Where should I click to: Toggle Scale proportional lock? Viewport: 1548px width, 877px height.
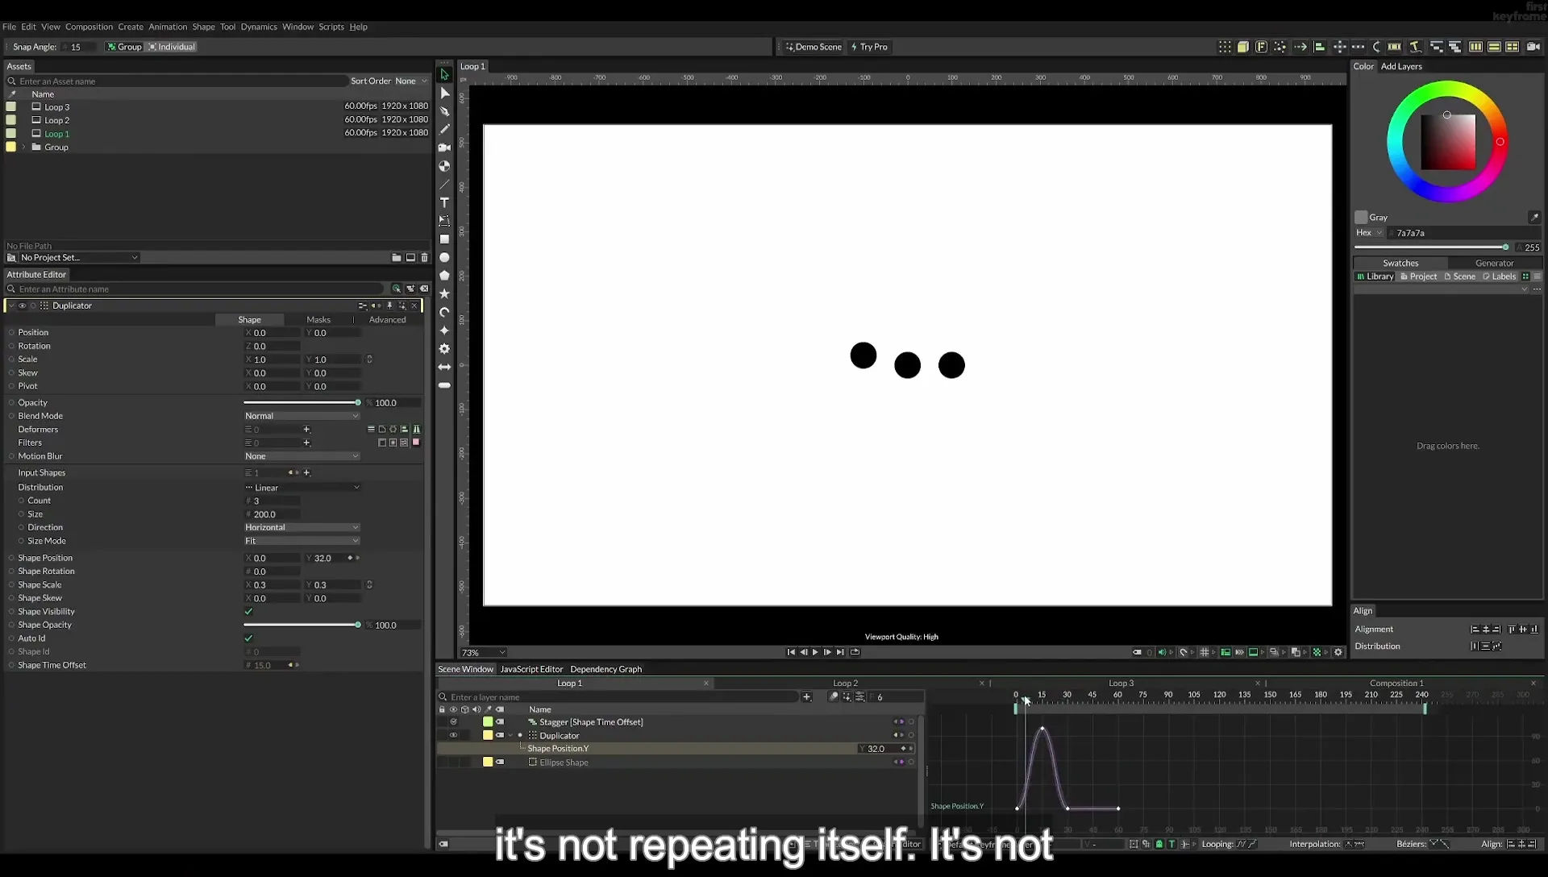coord(369,360)
